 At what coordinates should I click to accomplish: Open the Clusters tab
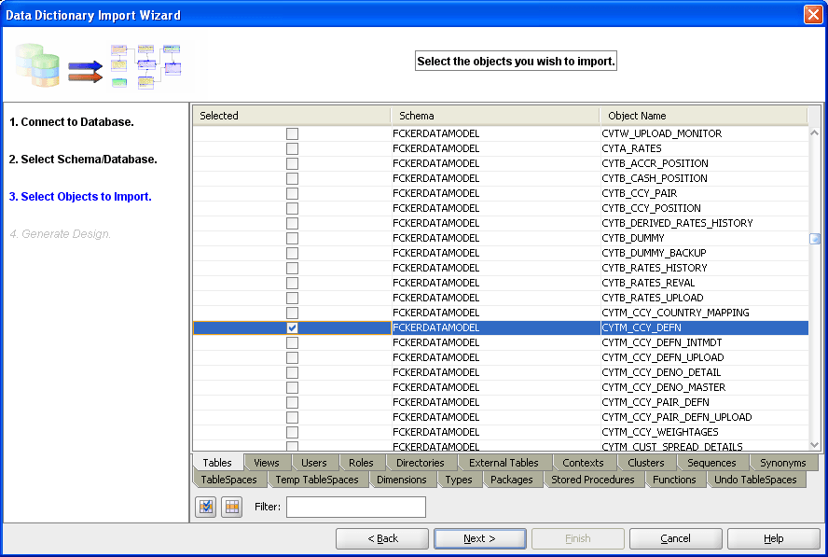tap(646, 463)
